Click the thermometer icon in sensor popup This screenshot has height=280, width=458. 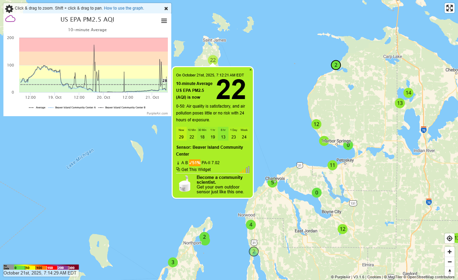178,163
